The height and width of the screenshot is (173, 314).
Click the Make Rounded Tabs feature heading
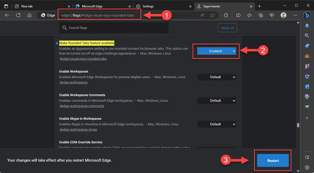point(87,43)
